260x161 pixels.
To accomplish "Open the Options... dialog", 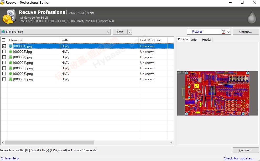I will tap(246, 32).
